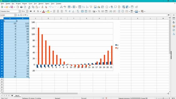Click the Insert hyperlink globe icon

click(112, 7)
